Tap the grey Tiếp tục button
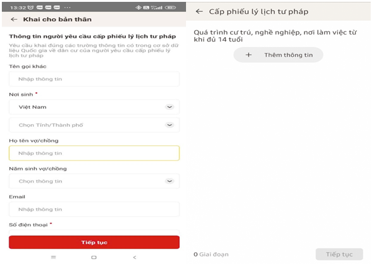 click(x=339, y=254)
